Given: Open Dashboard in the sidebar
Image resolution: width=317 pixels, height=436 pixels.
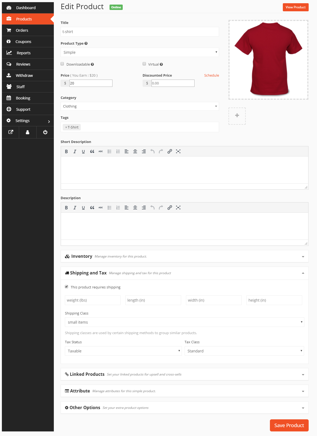Looking at the screenshot, I should point(28,8).
